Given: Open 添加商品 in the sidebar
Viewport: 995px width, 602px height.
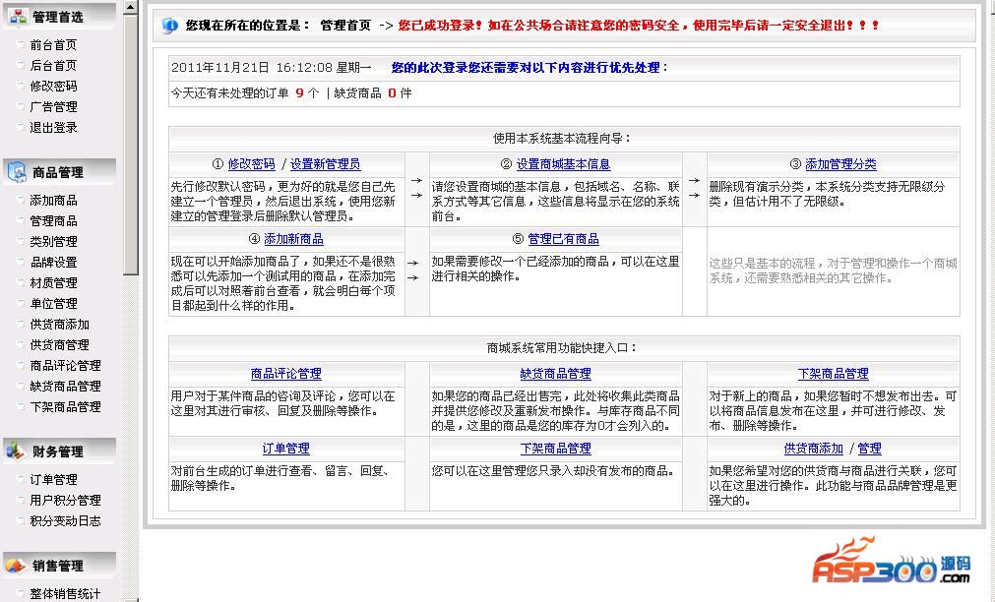Looking at the screenshot, I should pos(53,201).
